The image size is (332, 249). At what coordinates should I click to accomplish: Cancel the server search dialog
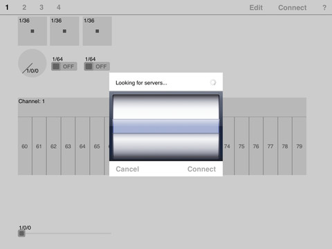[127, 169]
